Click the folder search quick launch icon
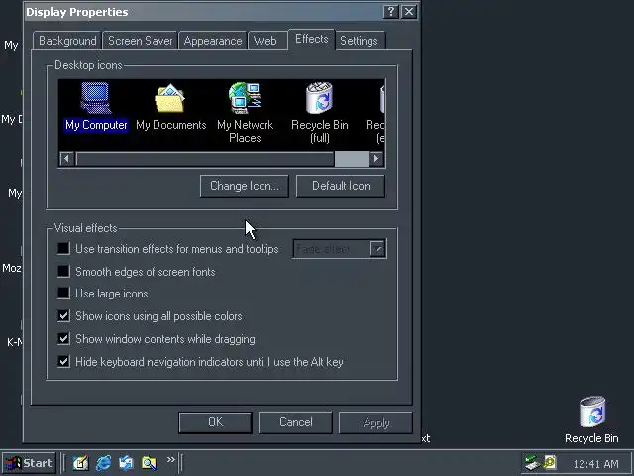 (x=149, y=463)
